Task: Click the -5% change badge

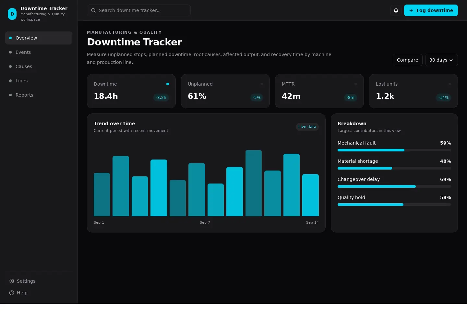Action: 257,97
